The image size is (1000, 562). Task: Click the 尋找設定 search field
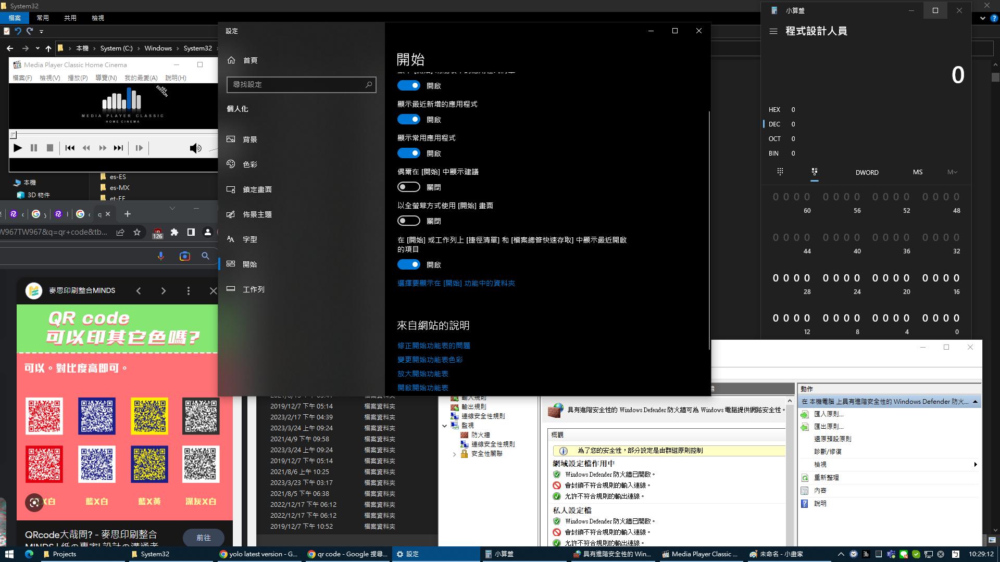(x=301, y=84)
